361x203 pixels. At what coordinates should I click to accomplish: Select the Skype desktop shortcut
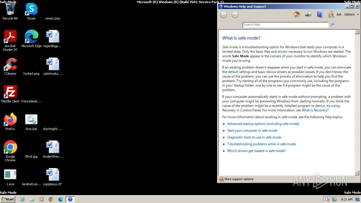pyautogui.click(x=31, y=12)
